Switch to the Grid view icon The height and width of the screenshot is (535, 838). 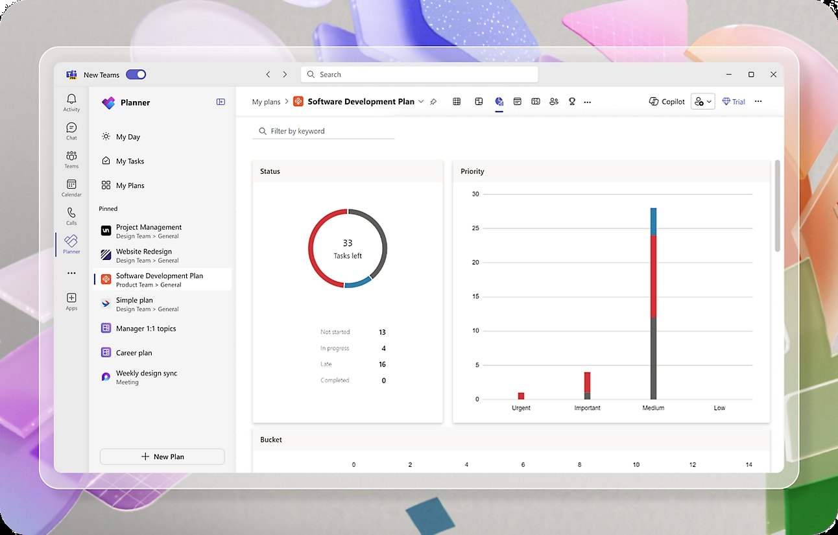[x=457, y=101]
